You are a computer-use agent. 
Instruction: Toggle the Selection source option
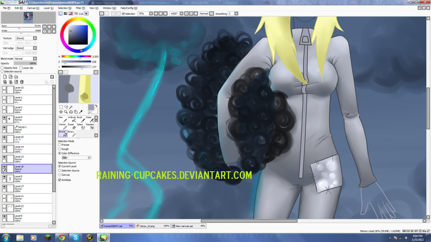[2, 71]
